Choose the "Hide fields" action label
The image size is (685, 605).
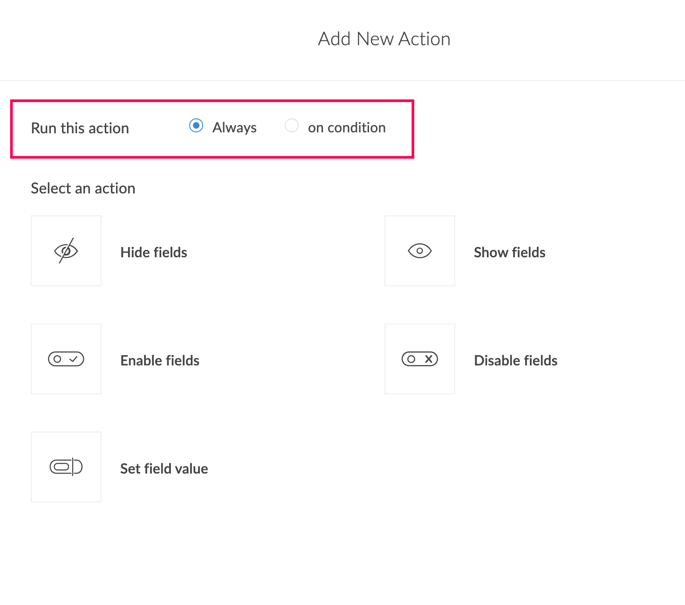154,252
